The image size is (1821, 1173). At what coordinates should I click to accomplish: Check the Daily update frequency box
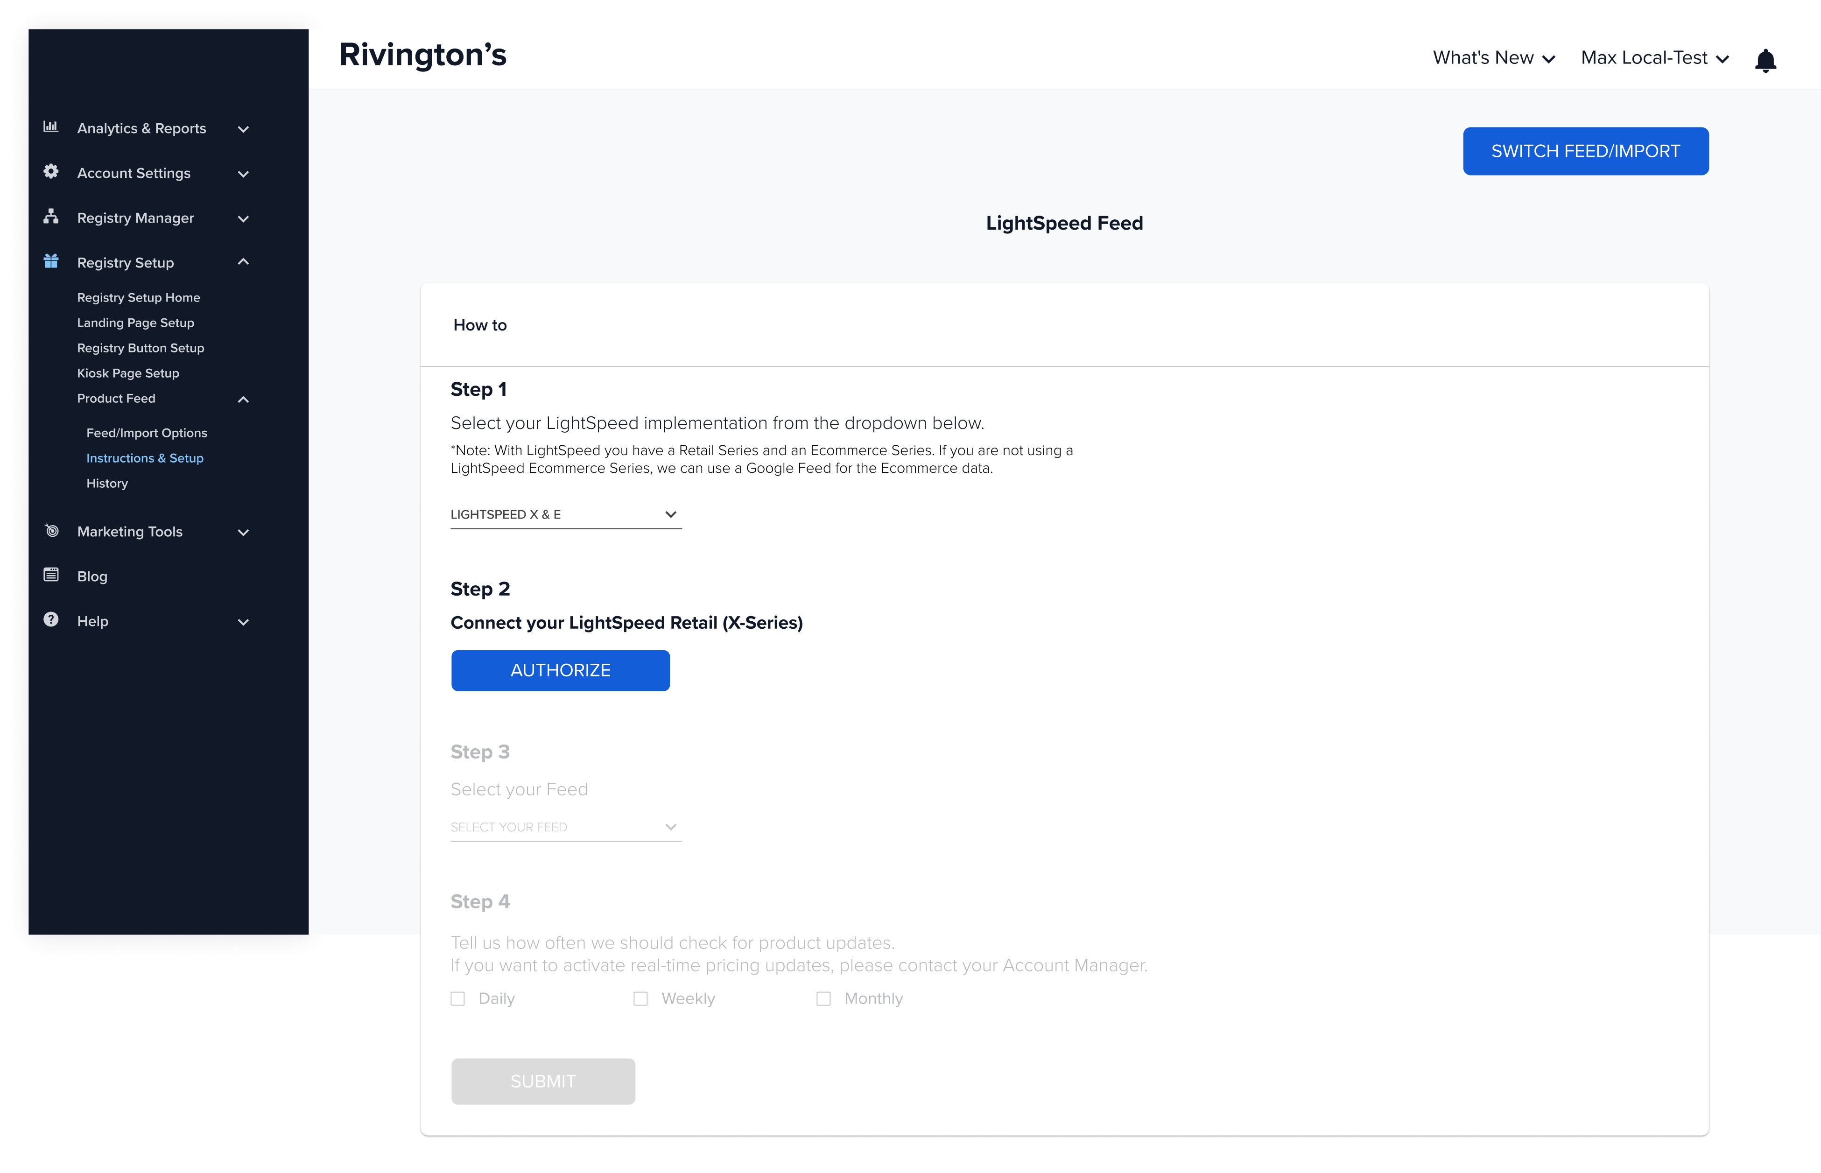coord(457,998)
